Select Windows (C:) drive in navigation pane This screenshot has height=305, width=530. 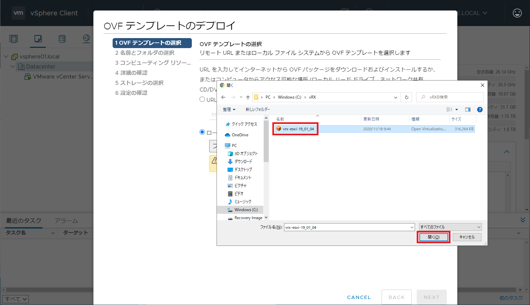243,210
